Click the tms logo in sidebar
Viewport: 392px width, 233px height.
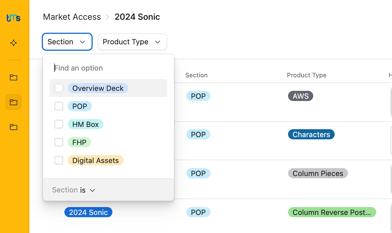click(14, 18)
